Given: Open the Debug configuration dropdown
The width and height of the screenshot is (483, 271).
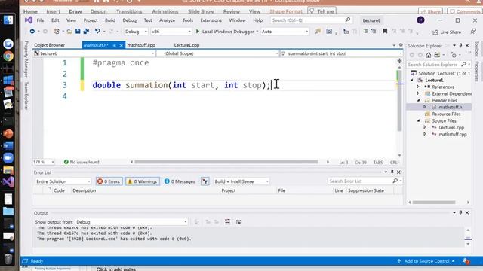Looking at the screenshot, I should point(136,32).
